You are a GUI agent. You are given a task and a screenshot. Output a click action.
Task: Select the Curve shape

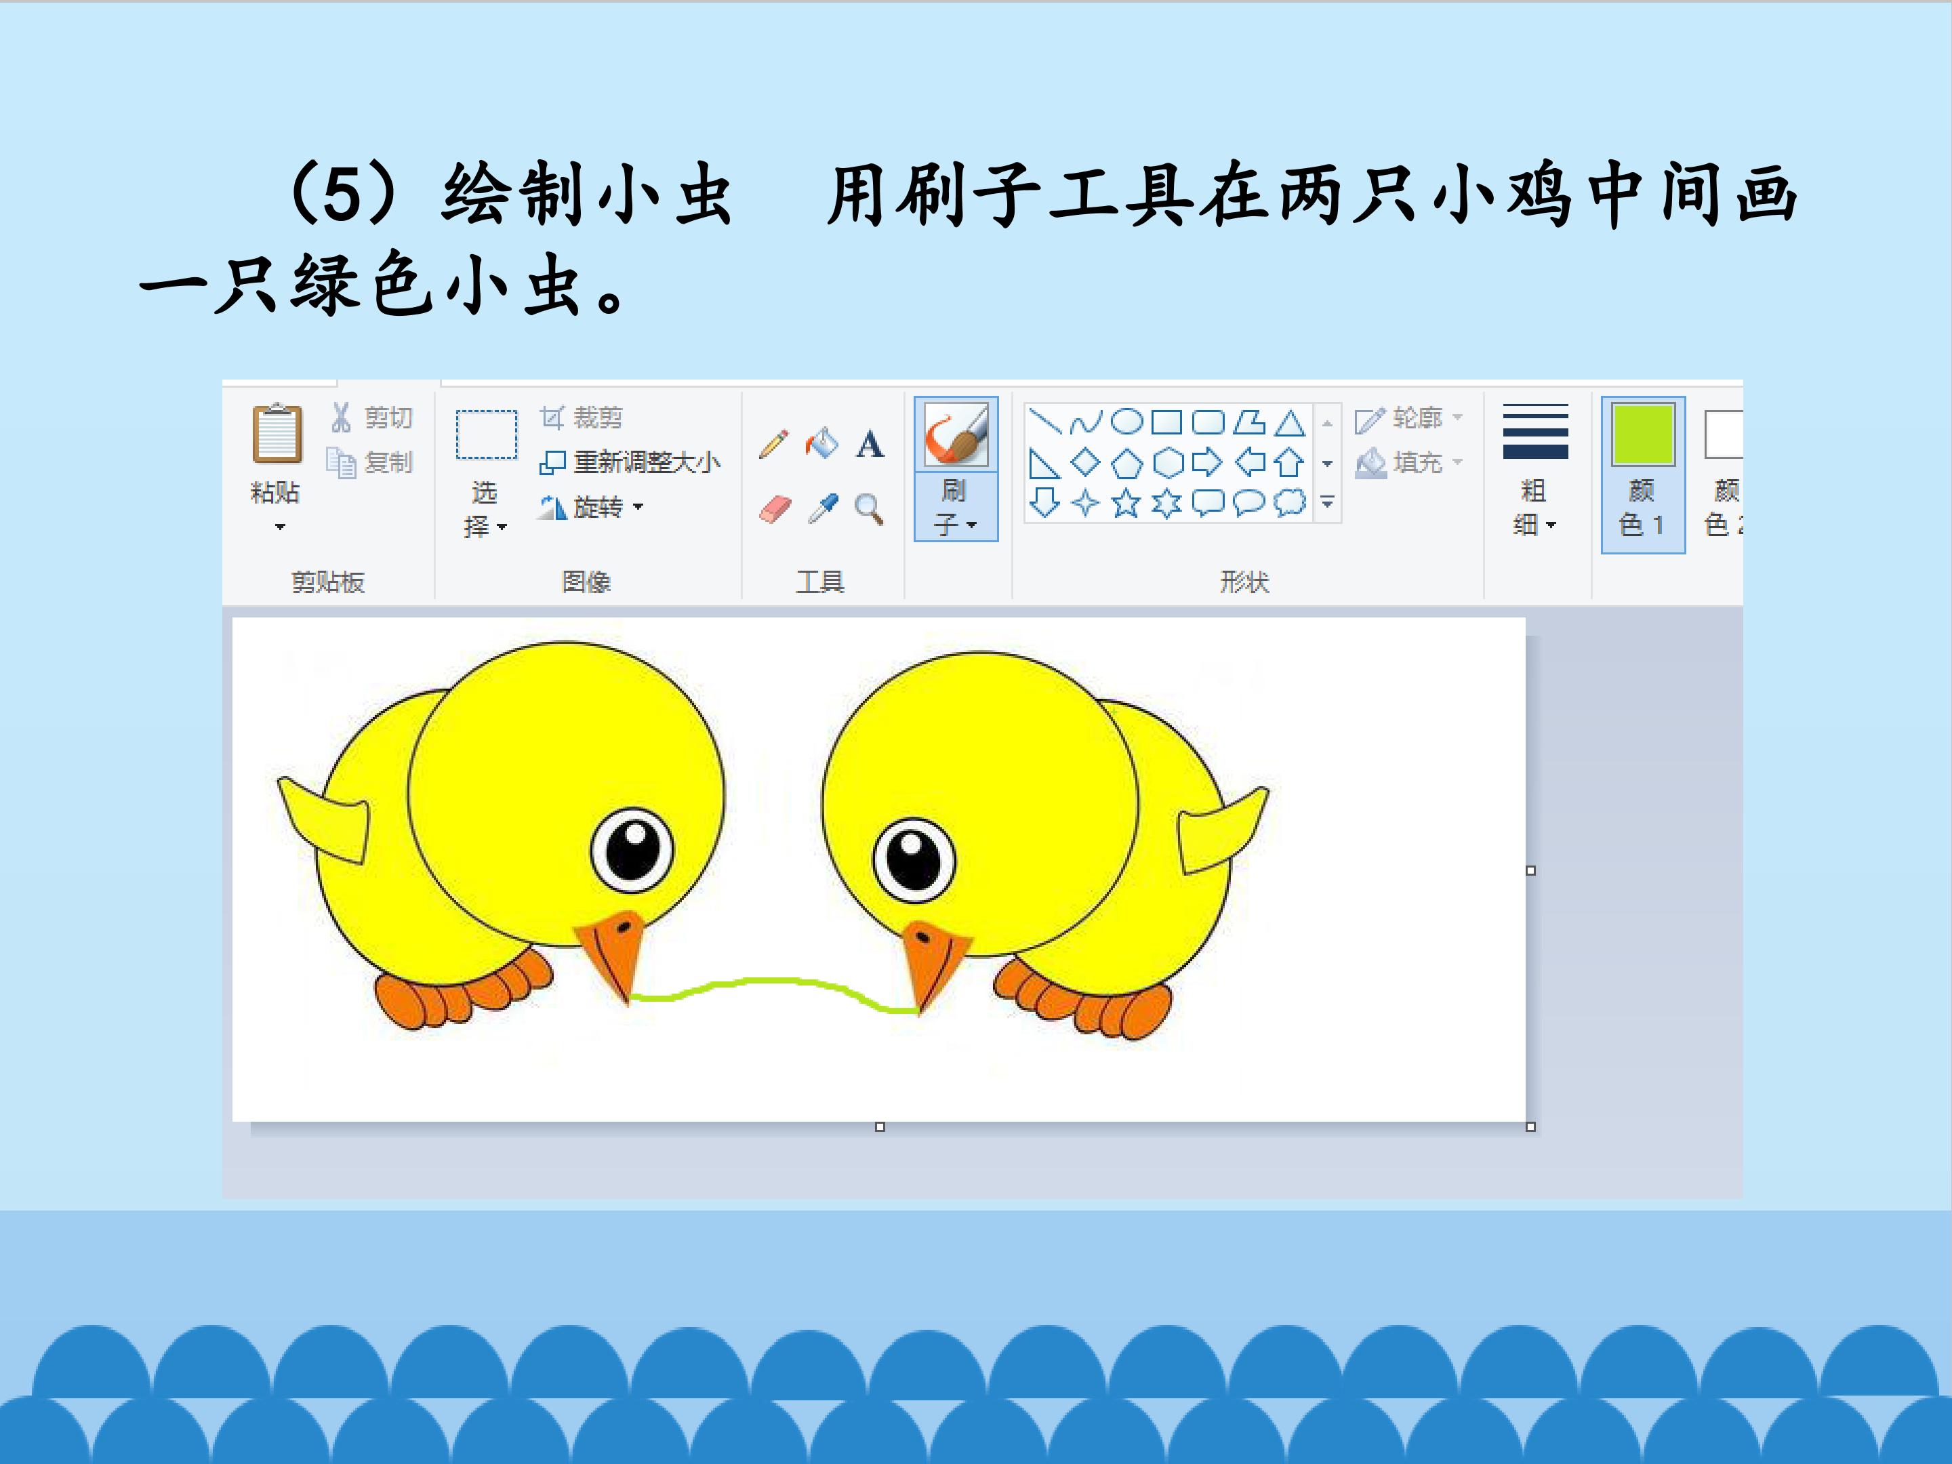(x=1085, y=422)
